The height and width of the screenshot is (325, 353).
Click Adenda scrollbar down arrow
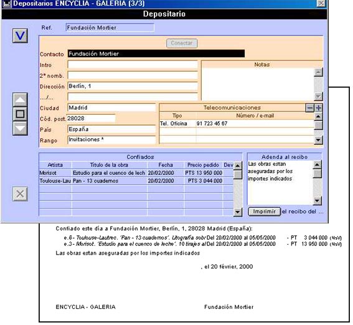pos(317,200)
